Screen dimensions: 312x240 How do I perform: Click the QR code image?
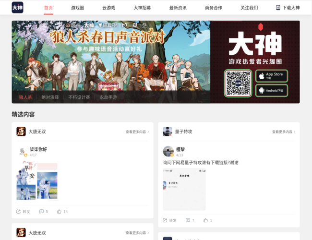tap(238, 83)
